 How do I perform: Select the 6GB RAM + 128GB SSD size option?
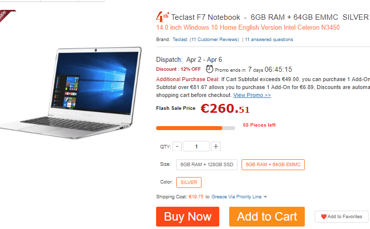pos(206,165)
